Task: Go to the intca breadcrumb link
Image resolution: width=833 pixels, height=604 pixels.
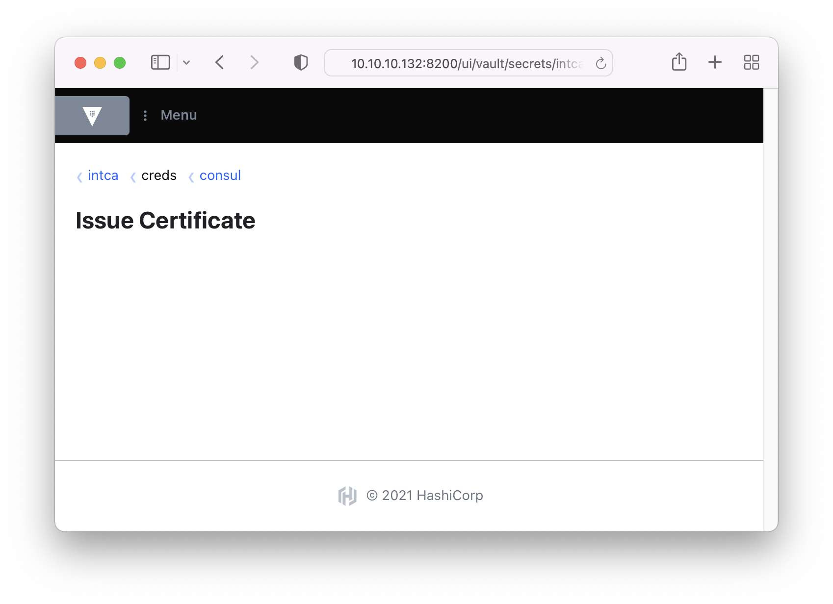Action: tap(103, 176)
